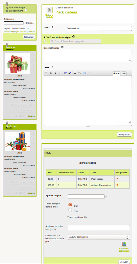Open rubrique selector magnifier
Viewport: 137px width, 264px height.
pos(45,41)
